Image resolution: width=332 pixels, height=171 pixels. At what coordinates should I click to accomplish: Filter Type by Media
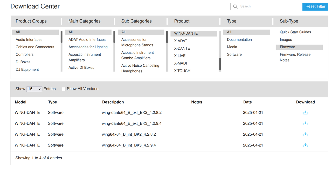[x=232, y=47]
